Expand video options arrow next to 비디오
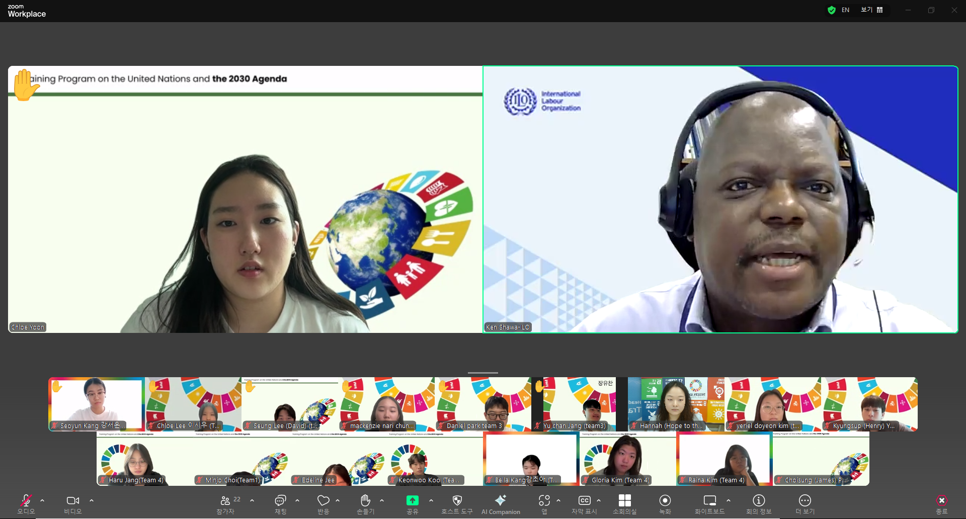Viewport: 966px width, 519px height. [x=92, y=500]
